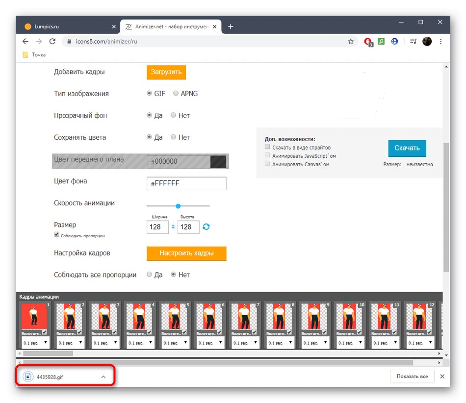
Task: Click the blue globe extension icon
Action: coord(394,42)
